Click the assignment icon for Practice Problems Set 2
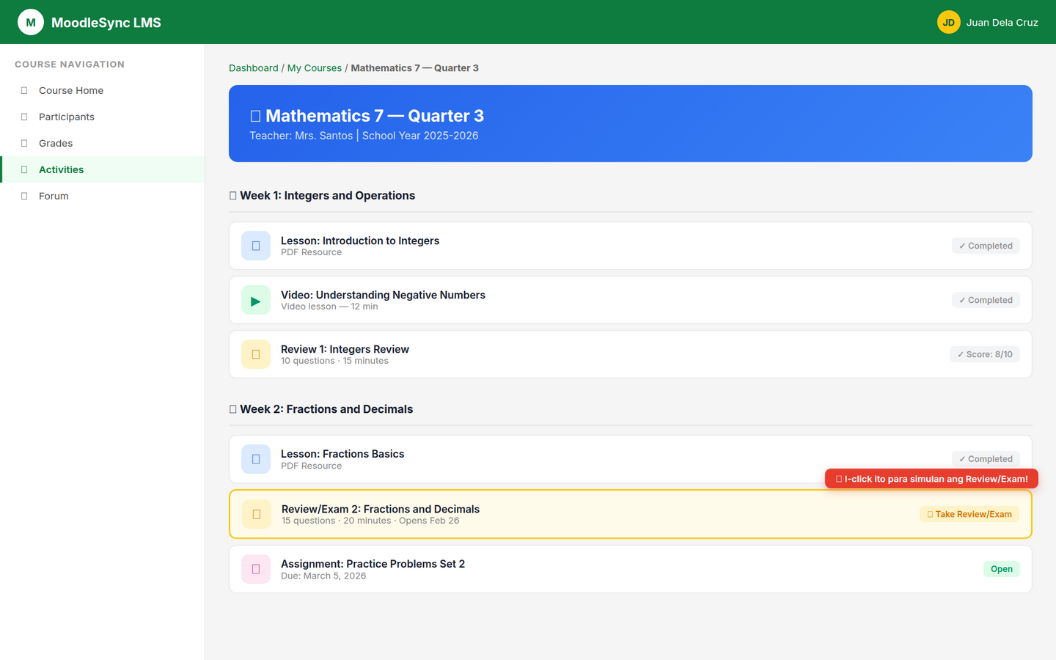1056x660 pixels. (x=255, y=569)
